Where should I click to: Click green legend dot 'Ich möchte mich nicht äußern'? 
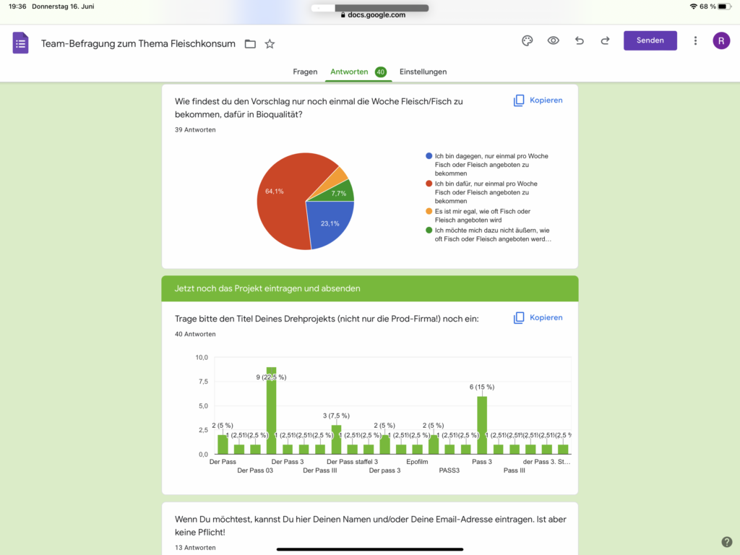pyautogui.click(x=429, y=231)
